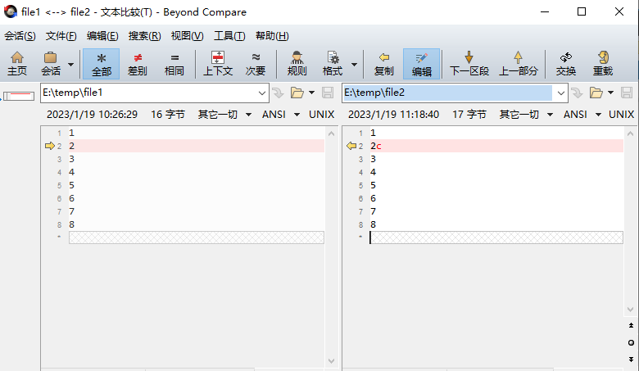The width and height of the screenshot is (639, 371).
Task: Expand right file path dropdown
Action: (560, 93)
